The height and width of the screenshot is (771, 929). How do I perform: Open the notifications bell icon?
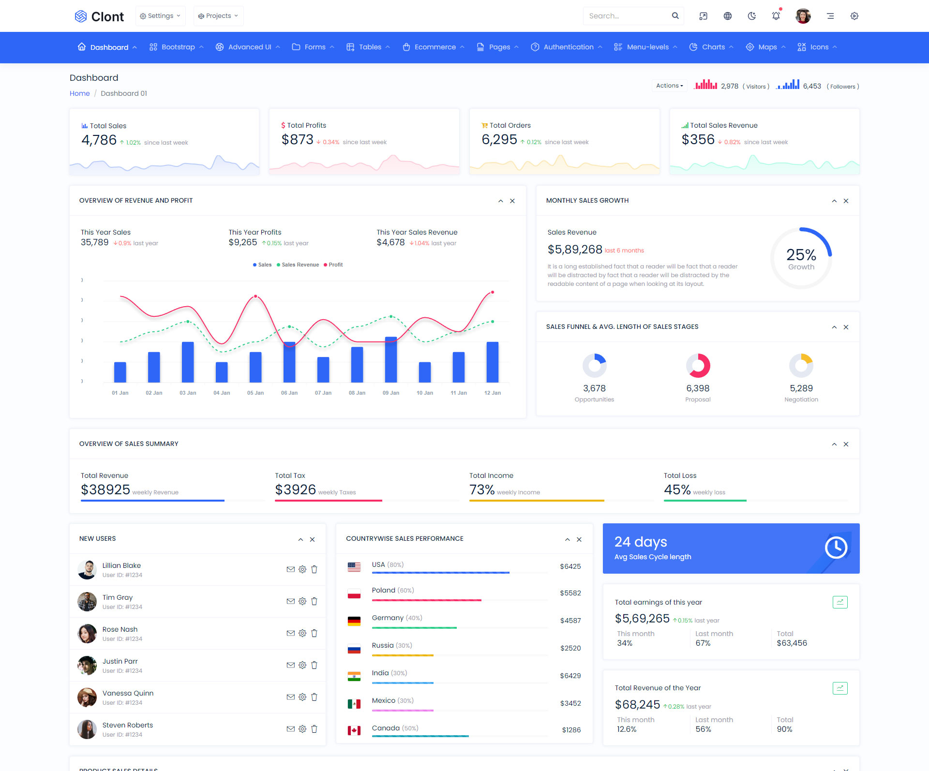[776, 16]
